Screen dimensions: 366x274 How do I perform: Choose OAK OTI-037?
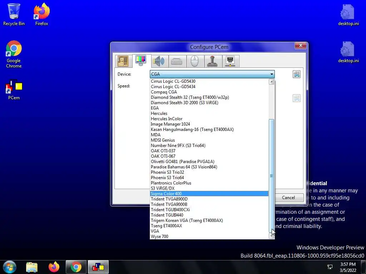(209, 151)
